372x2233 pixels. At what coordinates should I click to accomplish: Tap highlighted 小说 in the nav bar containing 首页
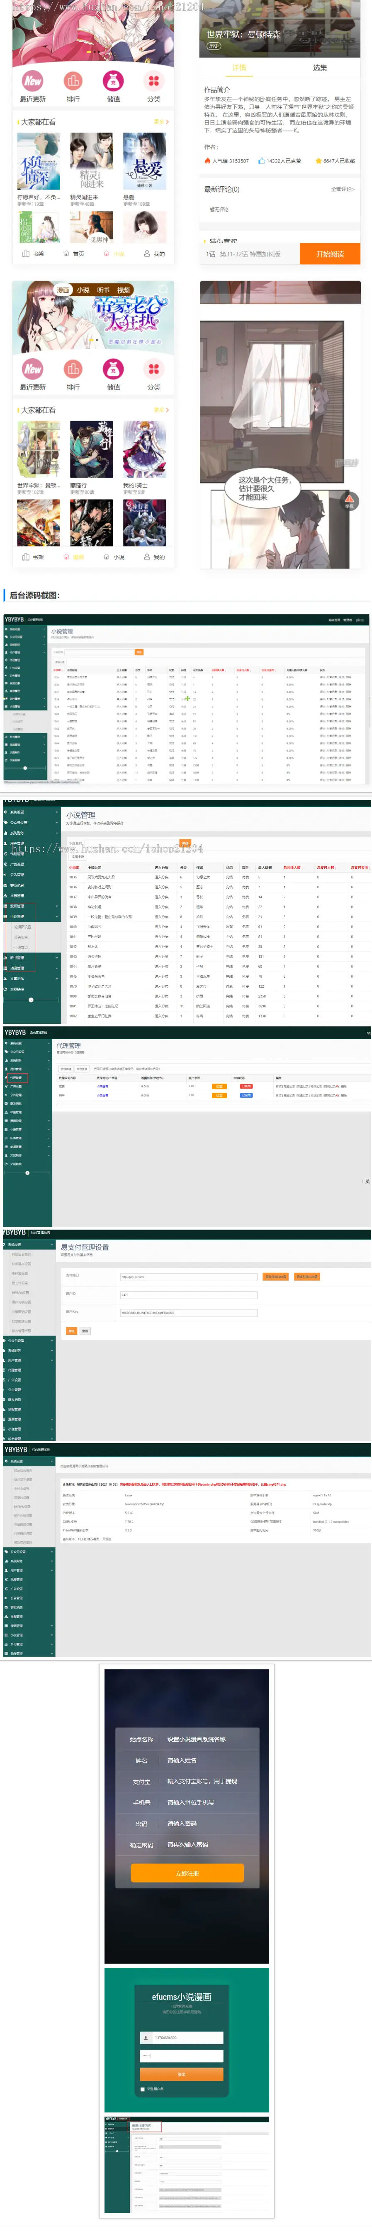tap(113, 254)
